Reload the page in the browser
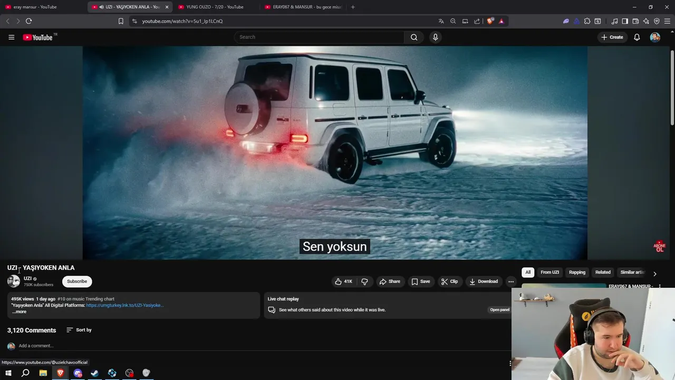Screen dimensions: 675x380 point(28,21)
